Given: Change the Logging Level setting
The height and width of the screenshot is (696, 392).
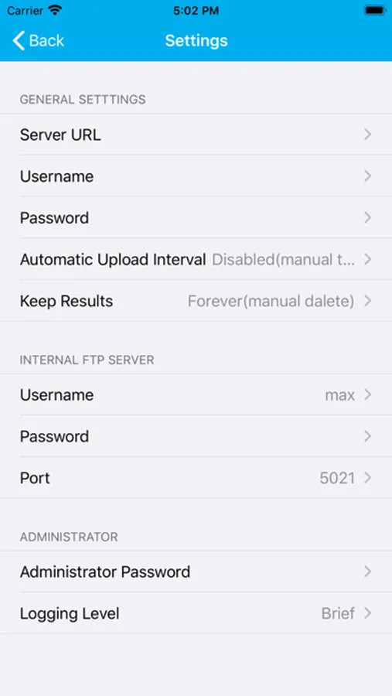Looking at the screenshot, I should click(x=196, y=613).
